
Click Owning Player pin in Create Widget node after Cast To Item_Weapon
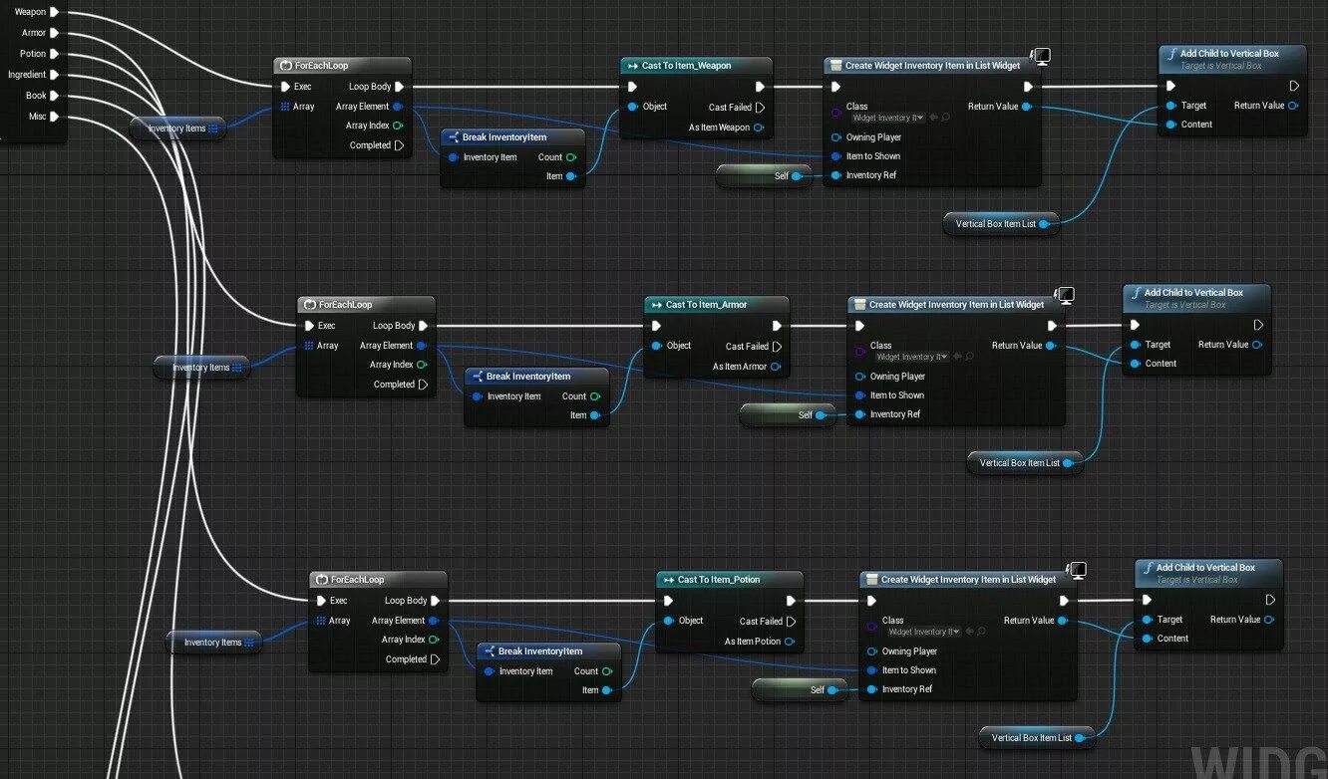[835, 137]
